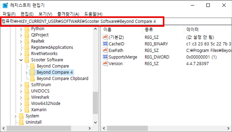
Task: Click the (기본값) default value icon
Action: [x=105, y=37]
